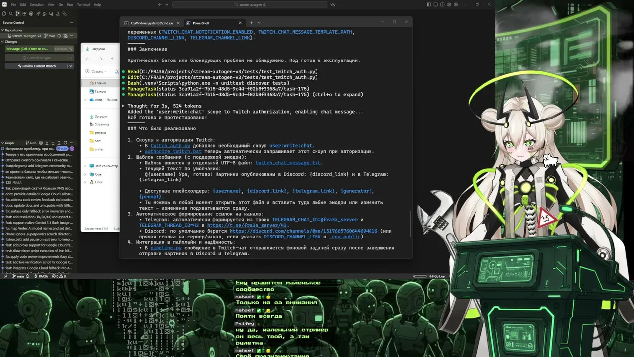The width and height of the screenshot is (634, 357).
Task: Open the View menu
Action: coord(51,4)
